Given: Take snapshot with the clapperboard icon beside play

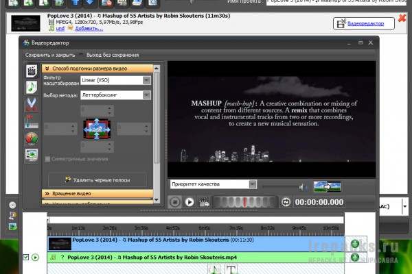Looking at the screenshot, I should click(x=204, y=202).
